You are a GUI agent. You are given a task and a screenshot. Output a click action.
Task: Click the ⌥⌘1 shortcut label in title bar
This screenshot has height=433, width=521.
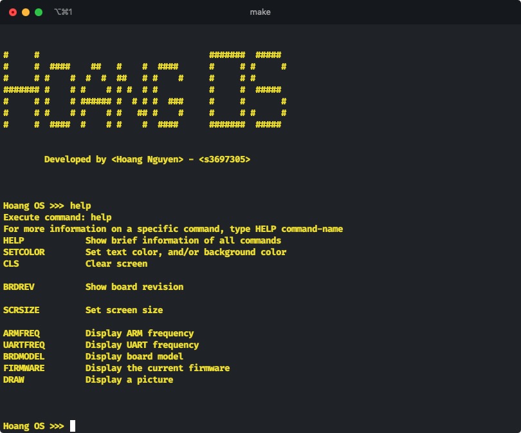pos(63,12)
